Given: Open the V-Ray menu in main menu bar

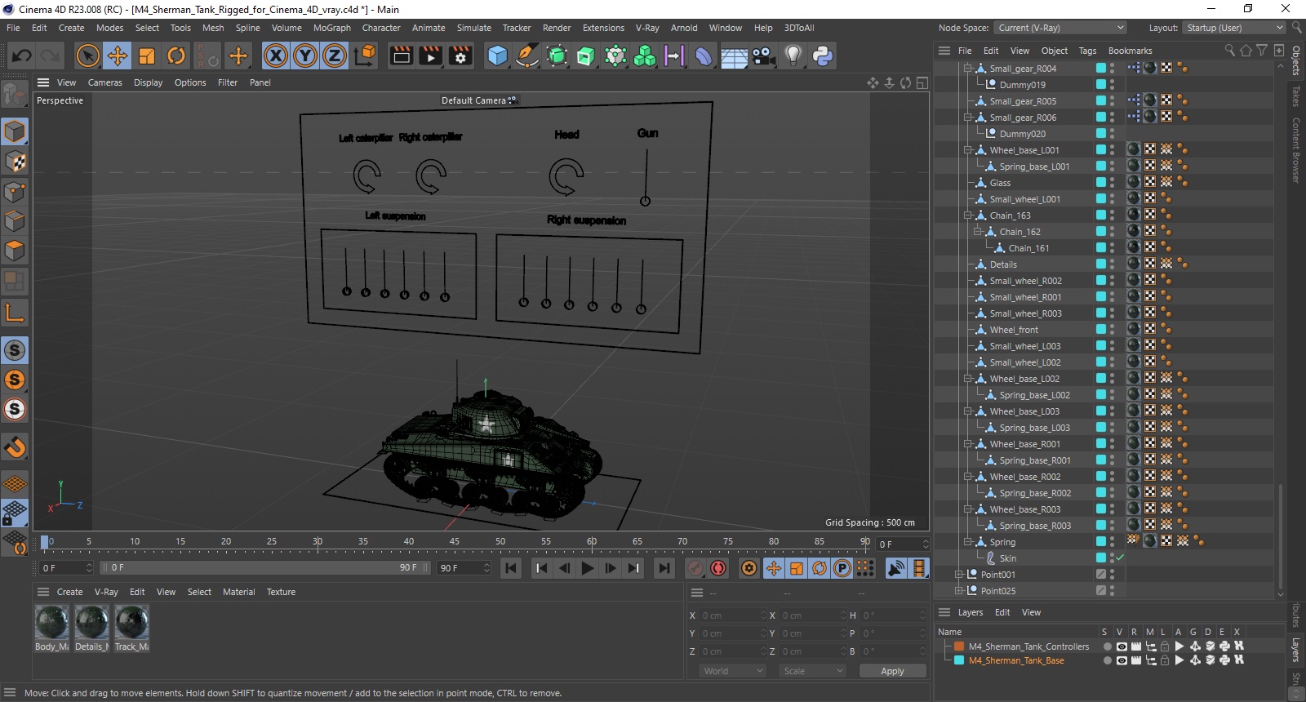Looking at the screenshot, I should (647, 28).
